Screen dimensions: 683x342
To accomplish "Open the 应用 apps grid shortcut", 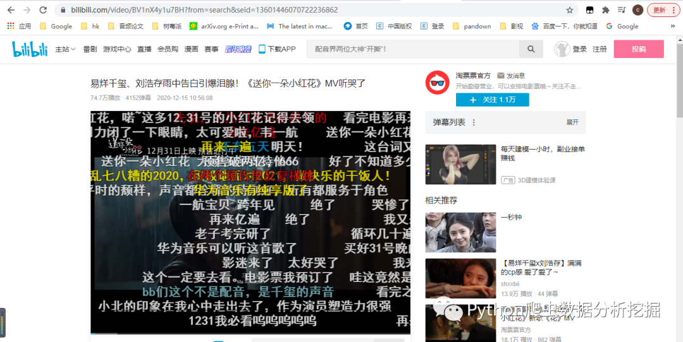I will [19, 26].
